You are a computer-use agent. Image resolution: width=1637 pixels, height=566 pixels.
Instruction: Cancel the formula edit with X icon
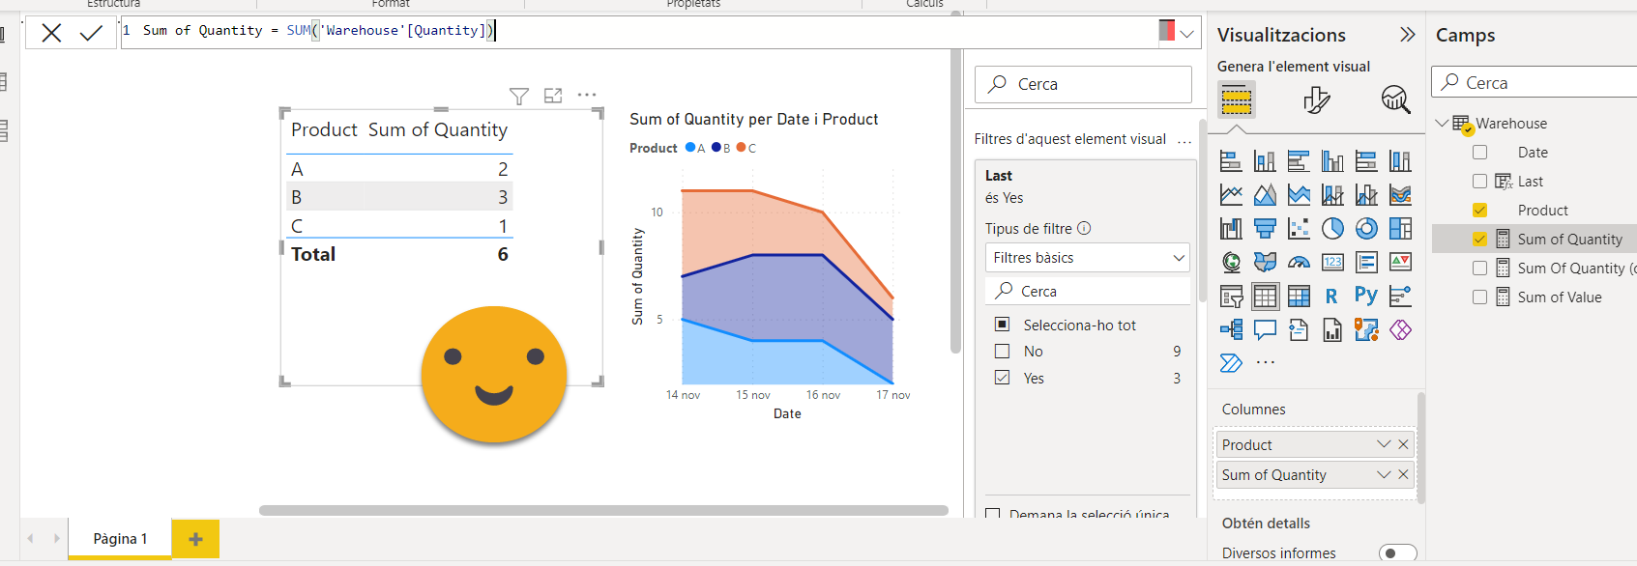pyautogui.click(x=51, y=33)
